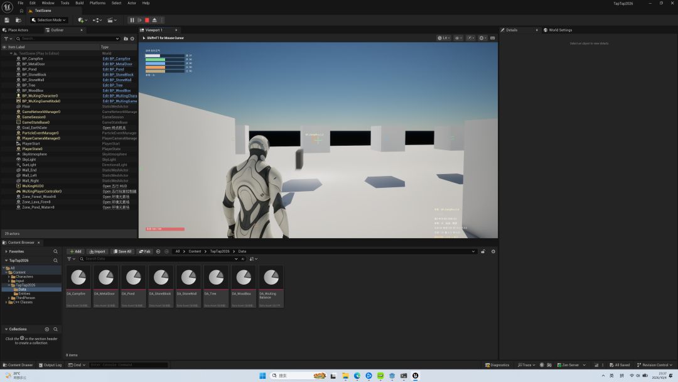
Task: Open the Output Log panel
Action: click(50, 365)
